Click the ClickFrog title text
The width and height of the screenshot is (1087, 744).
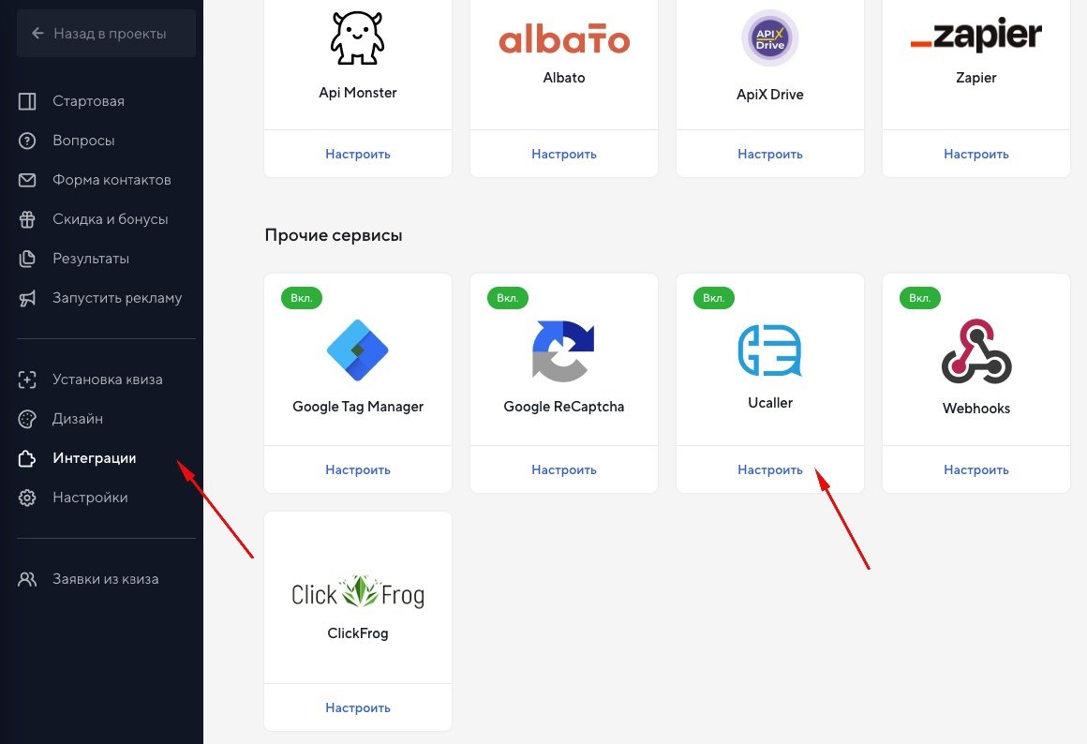[358, 633]
